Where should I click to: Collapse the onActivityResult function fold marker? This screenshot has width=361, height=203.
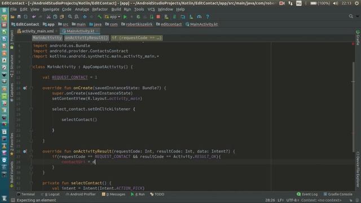click(x=32, y=152)
